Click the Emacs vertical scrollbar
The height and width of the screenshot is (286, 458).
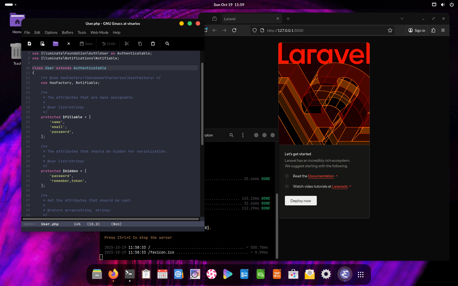202,104
